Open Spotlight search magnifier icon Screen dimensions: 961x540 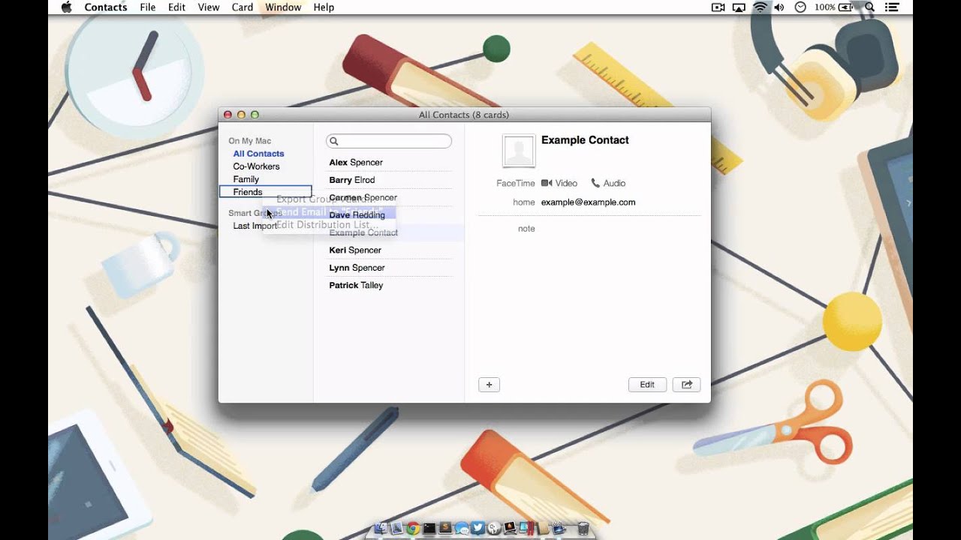pyautogui.click(x=870, y=7)
